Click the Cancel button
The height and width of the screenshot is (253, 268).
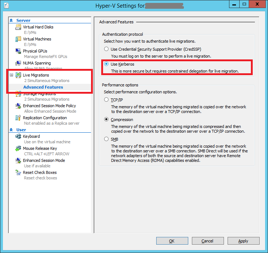pos(208,241)
